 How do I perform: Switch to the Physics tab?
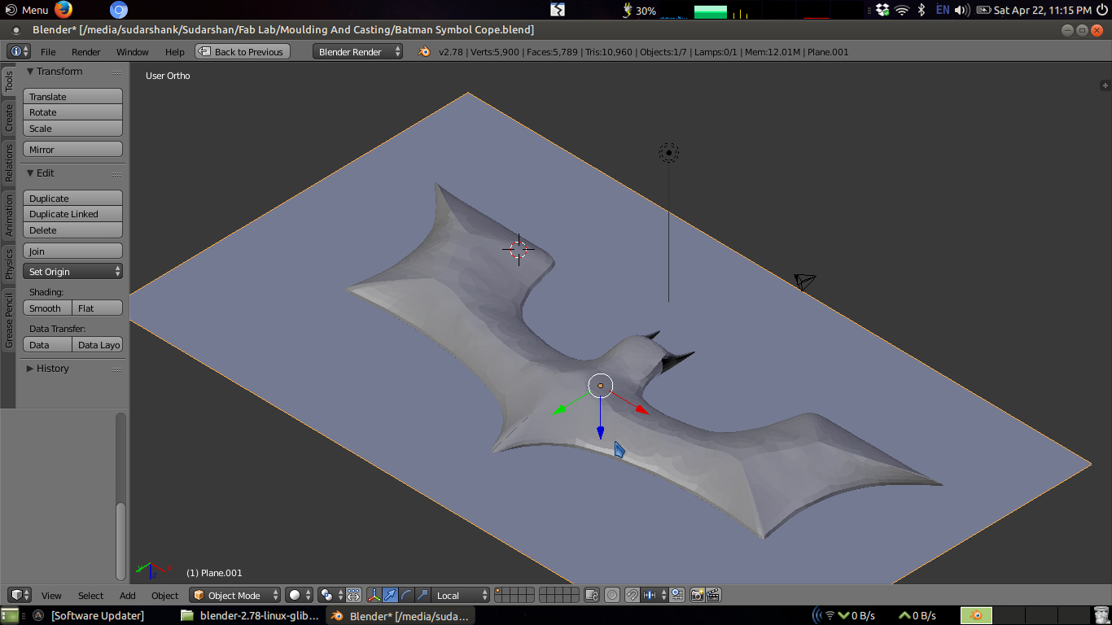tap(9, 264)
